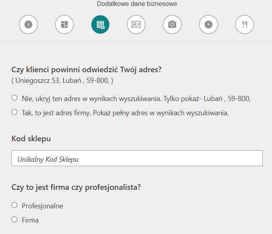Select radio circle for 'Tak, to jest adres firmy'
The image size is (272, 234).
pos(15,112)
